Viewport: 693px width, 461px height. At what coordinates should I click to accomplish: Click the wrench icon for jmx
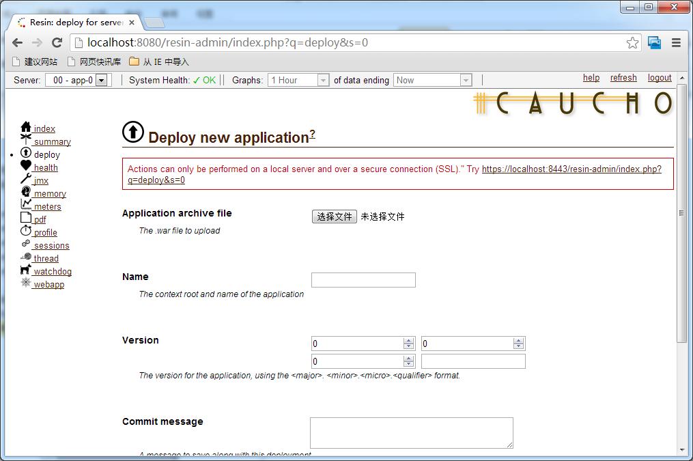coord(26,179)
